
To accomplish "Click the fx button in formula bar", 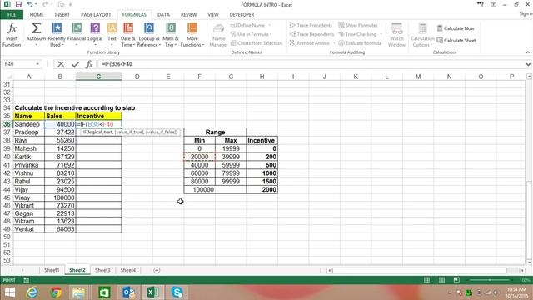I will 89,64.
